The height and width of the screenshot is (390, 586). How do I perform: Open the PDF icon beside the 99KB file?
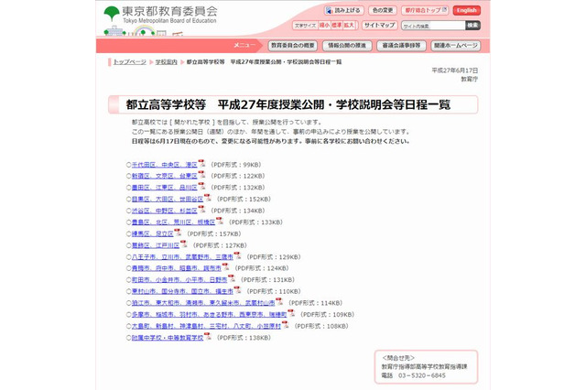(201, 163)
